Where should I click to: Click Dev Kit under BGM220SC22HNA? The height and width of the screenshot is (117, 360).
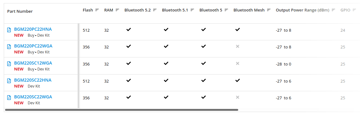(x=34, y=86)
